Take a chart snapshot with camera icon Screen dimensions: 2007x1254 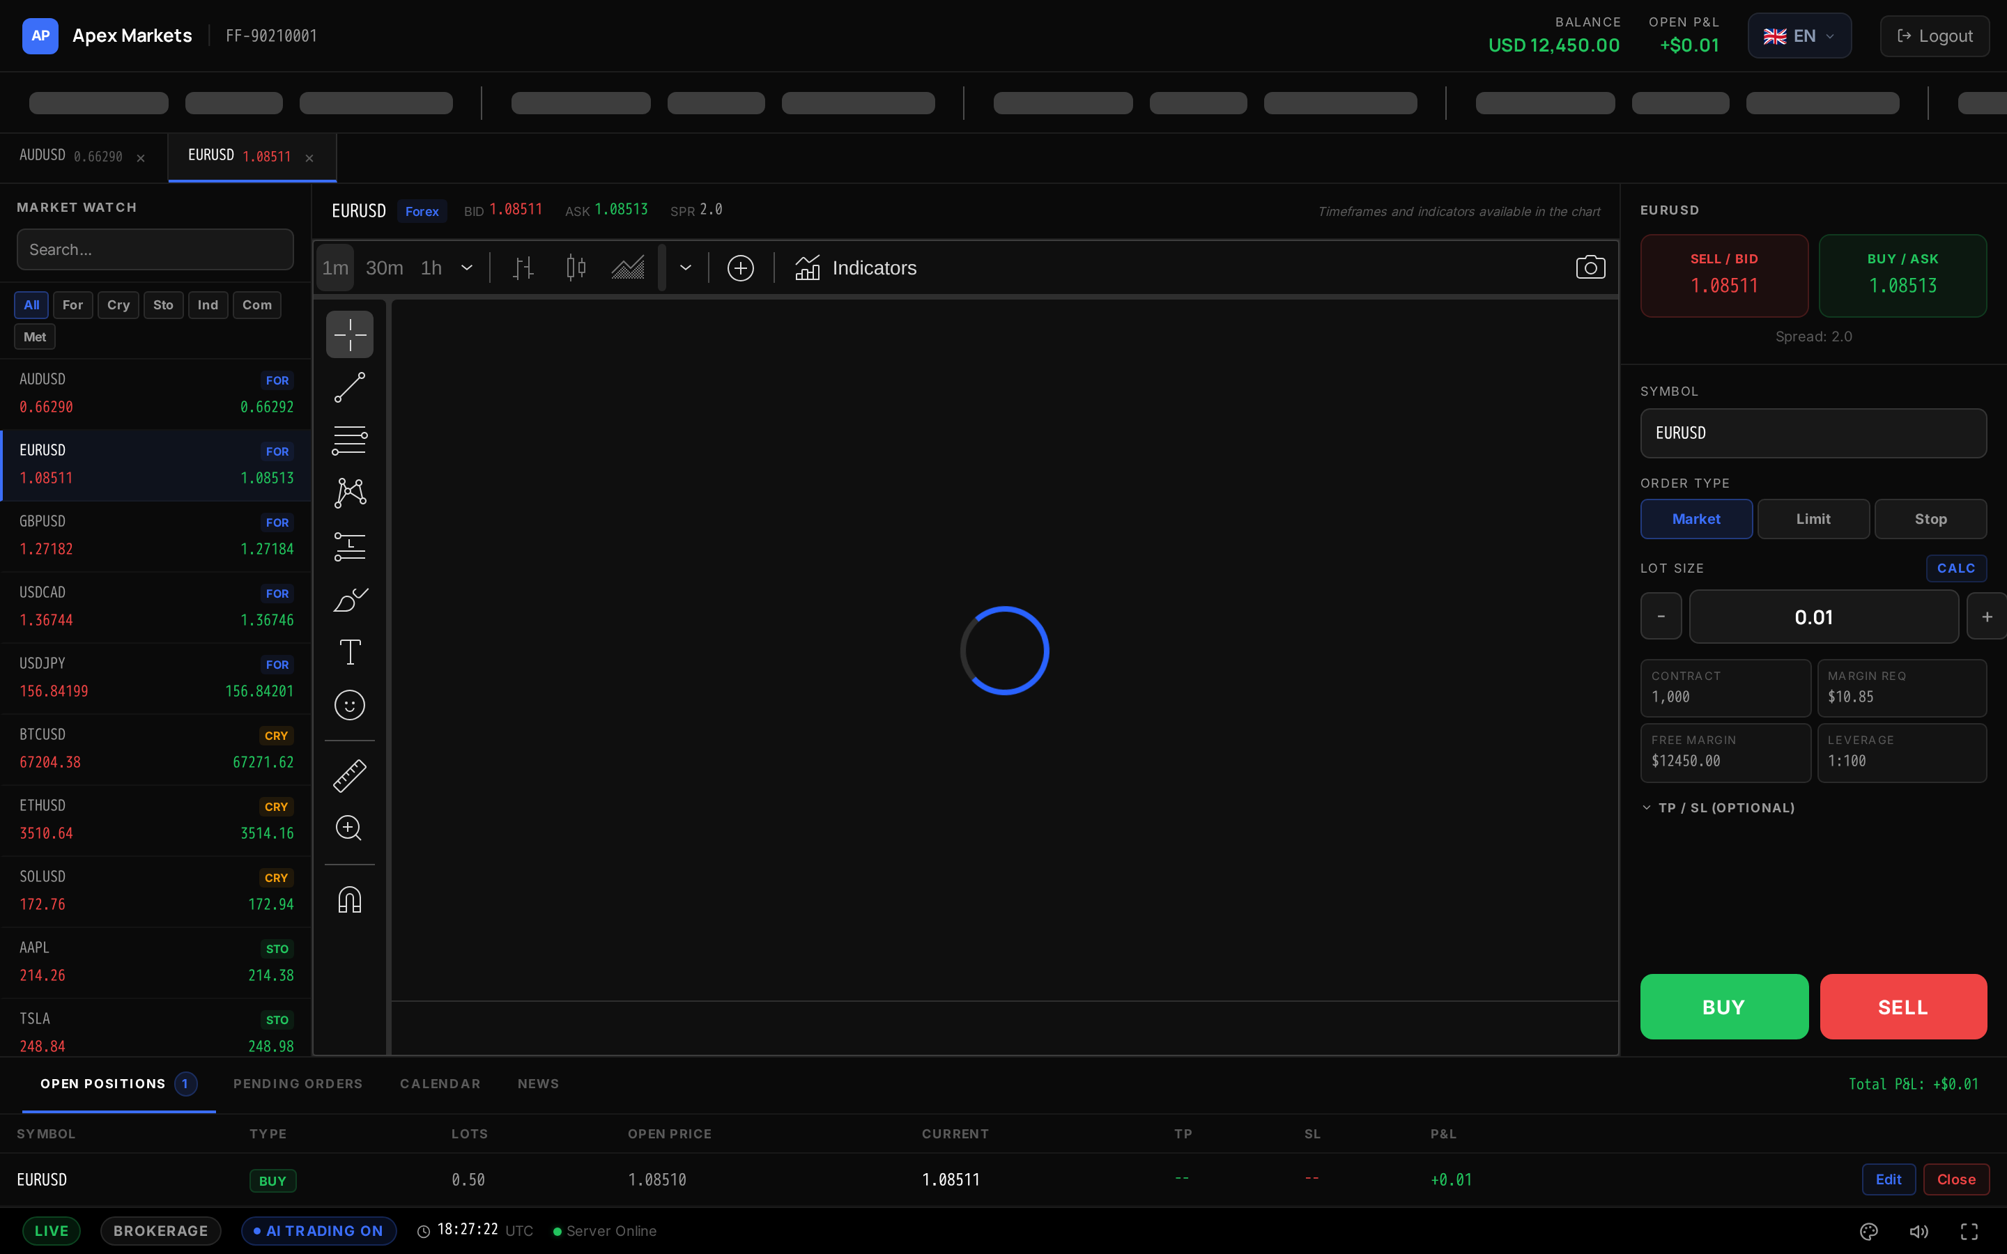coord(1590,267)
